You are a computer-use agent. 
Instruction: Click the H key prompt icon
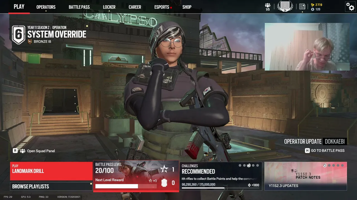point(307,151)
